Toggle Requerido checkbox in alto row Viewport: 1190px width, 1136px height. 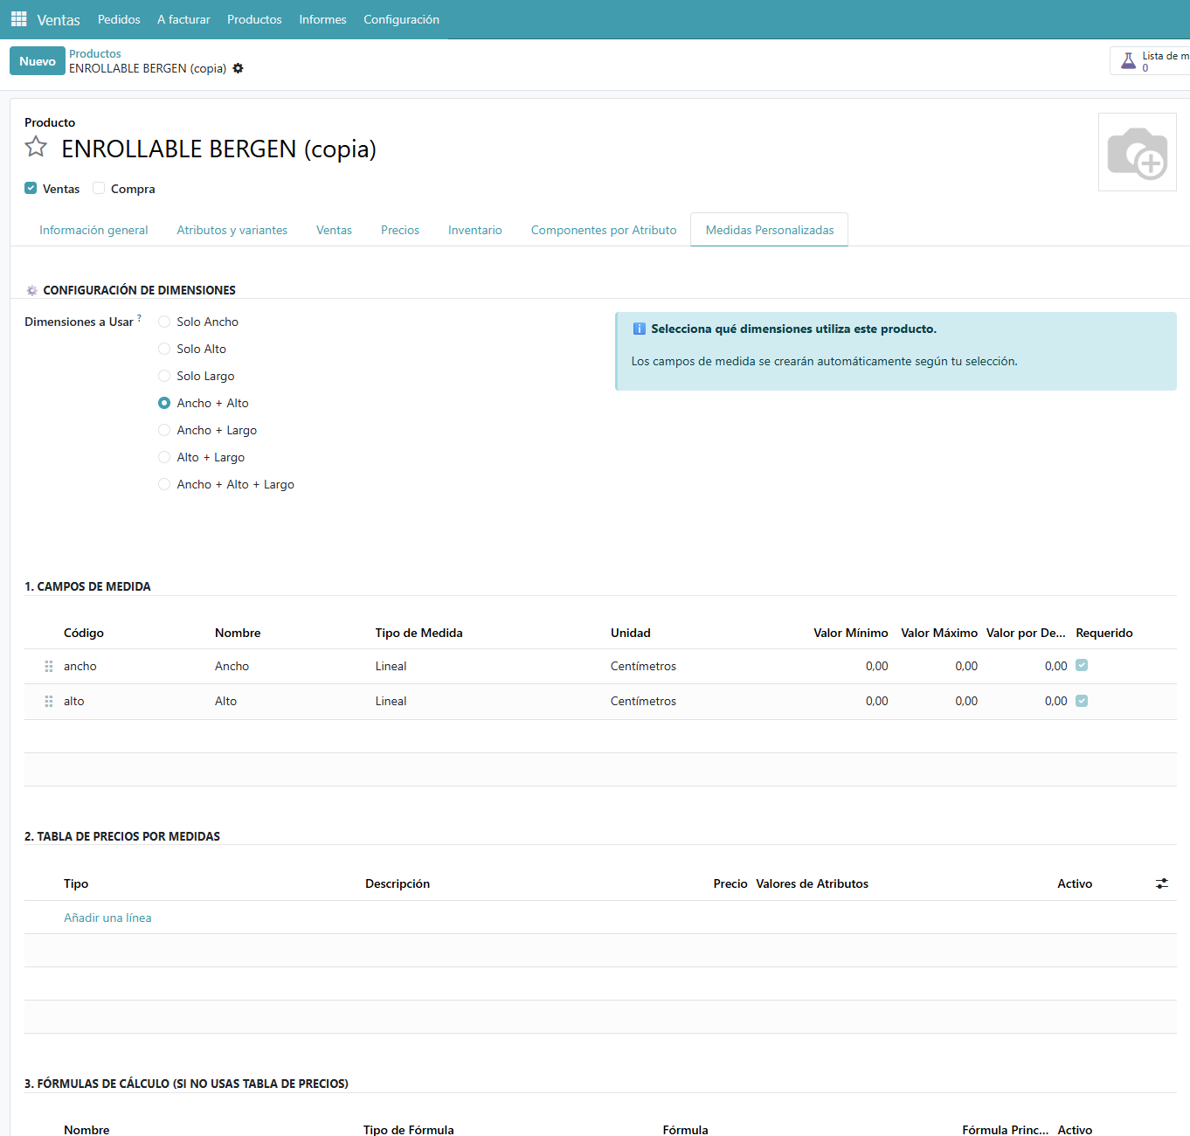[x=1082, y=701]
